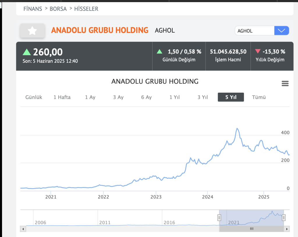Screen dimensions: 298x237
Task: Select the Günlük time range
Action: pos(34,97)
